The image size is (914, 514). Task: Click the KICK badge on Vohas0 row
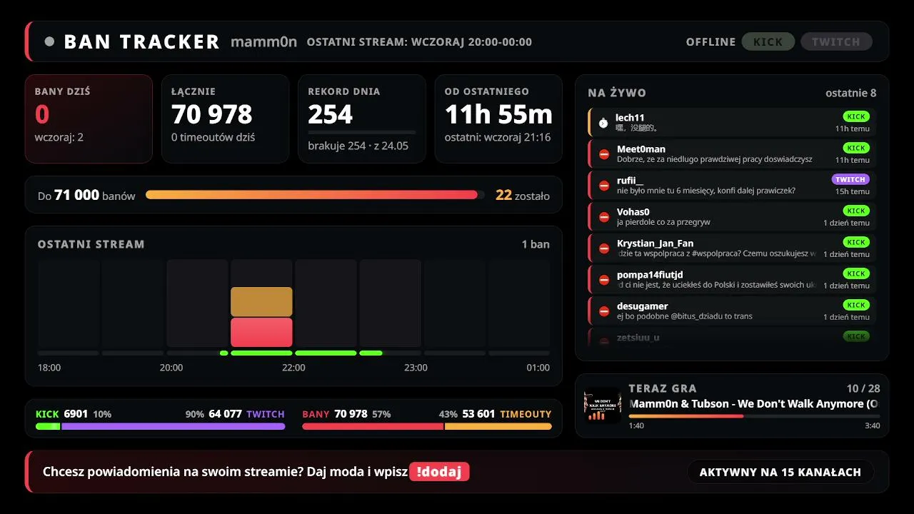(x=856, y=211)
